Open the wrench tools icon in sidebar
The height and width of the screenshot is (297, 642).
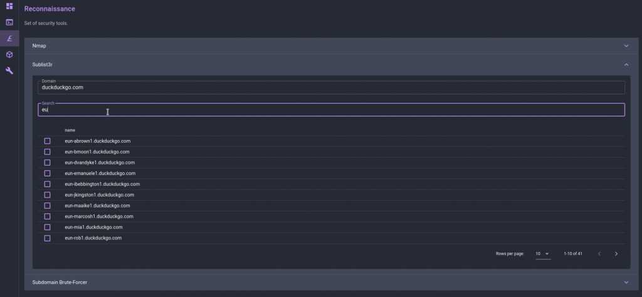pyautogui.click(x=9, y=71)
